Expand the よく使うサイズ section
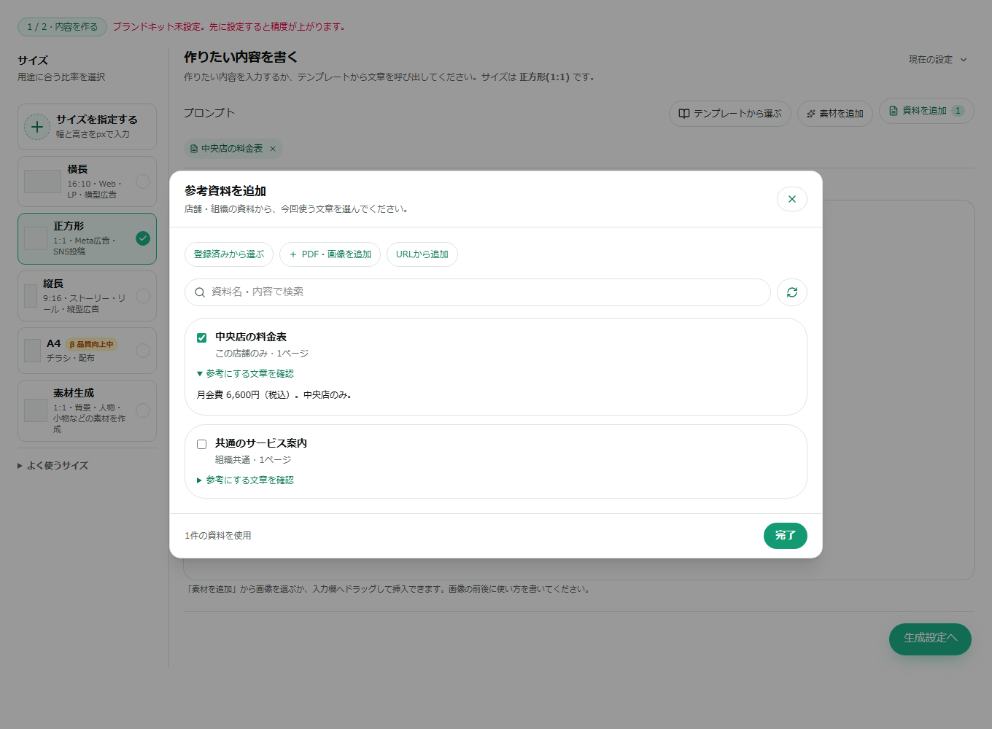 [x=53, y=465]
